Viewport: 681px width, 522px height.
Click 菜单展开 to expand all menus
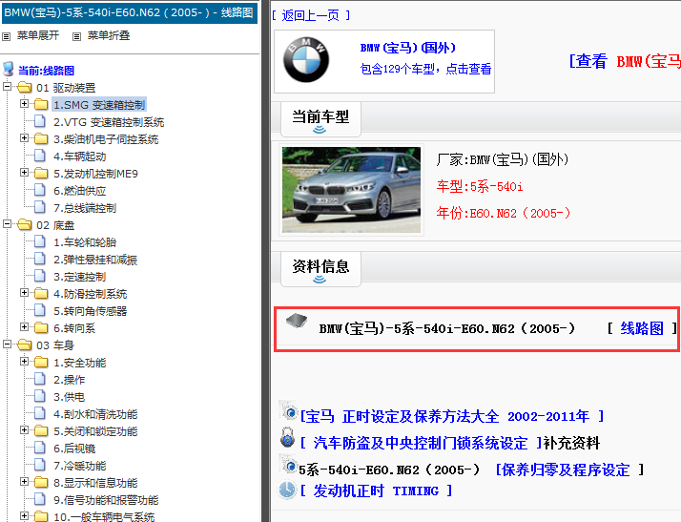click(38, 35)
